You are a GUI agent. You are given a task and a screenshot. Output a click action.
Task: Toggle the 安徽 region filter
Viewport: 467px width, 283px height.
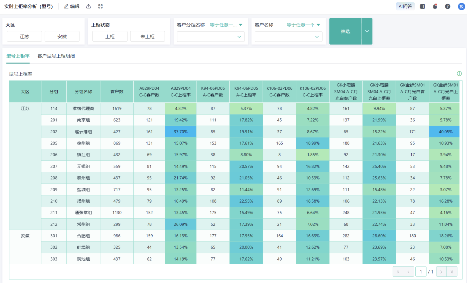[62, 36]
